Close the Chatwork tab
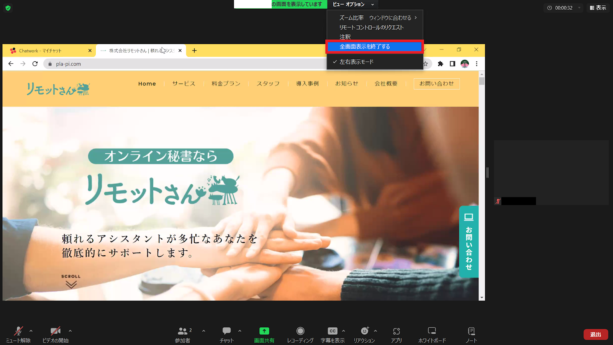 click(x=90, y=51)
